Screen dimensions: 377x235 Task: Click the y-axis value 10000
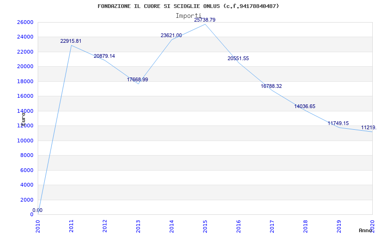click(x=25, y=141)
